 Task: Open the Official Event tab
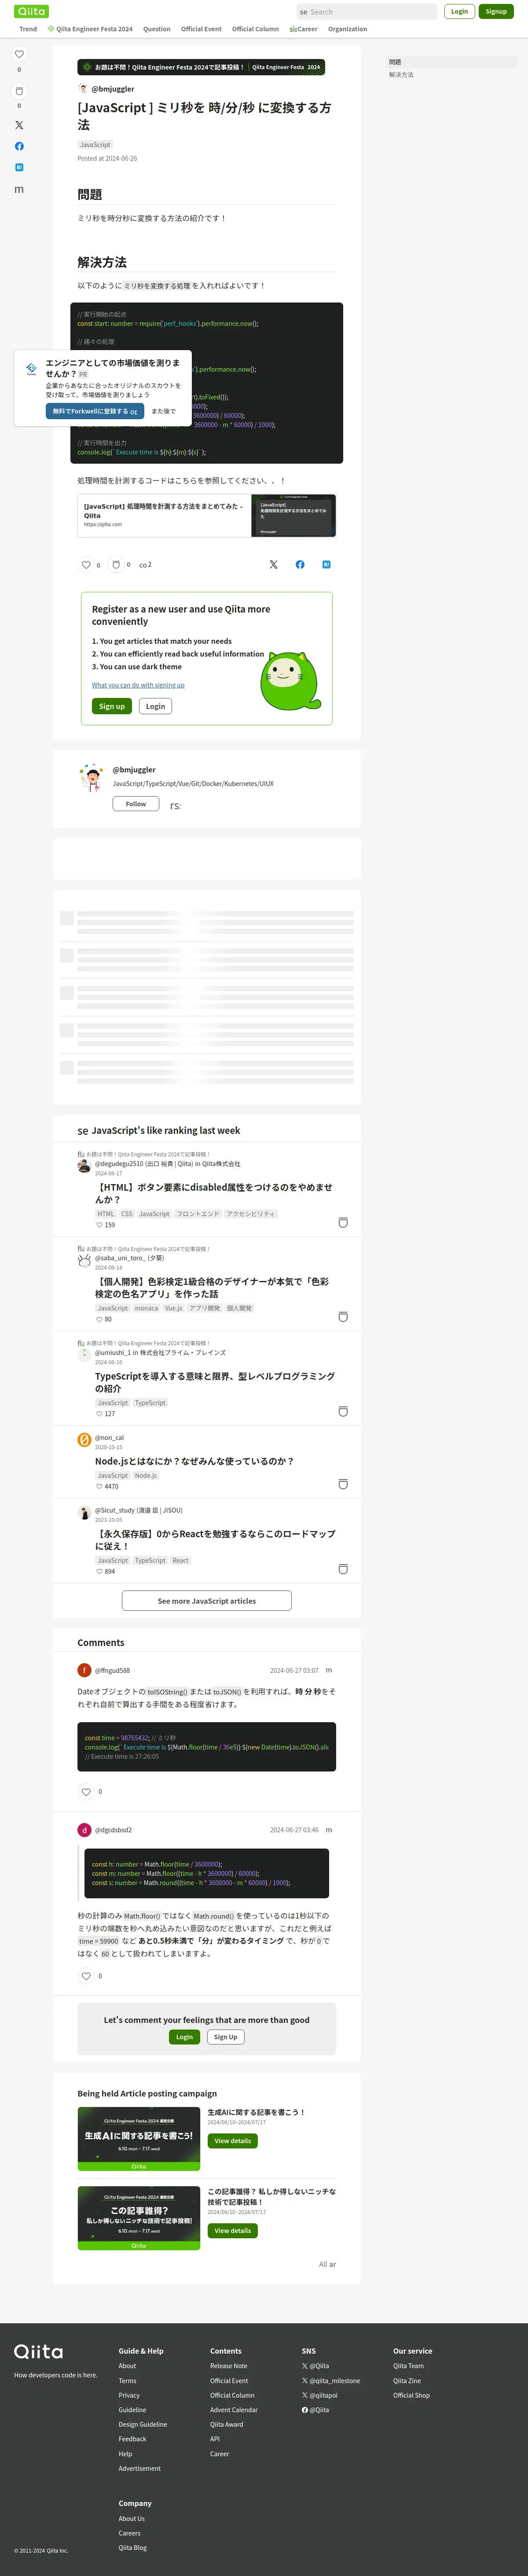[x=201, y=29]
